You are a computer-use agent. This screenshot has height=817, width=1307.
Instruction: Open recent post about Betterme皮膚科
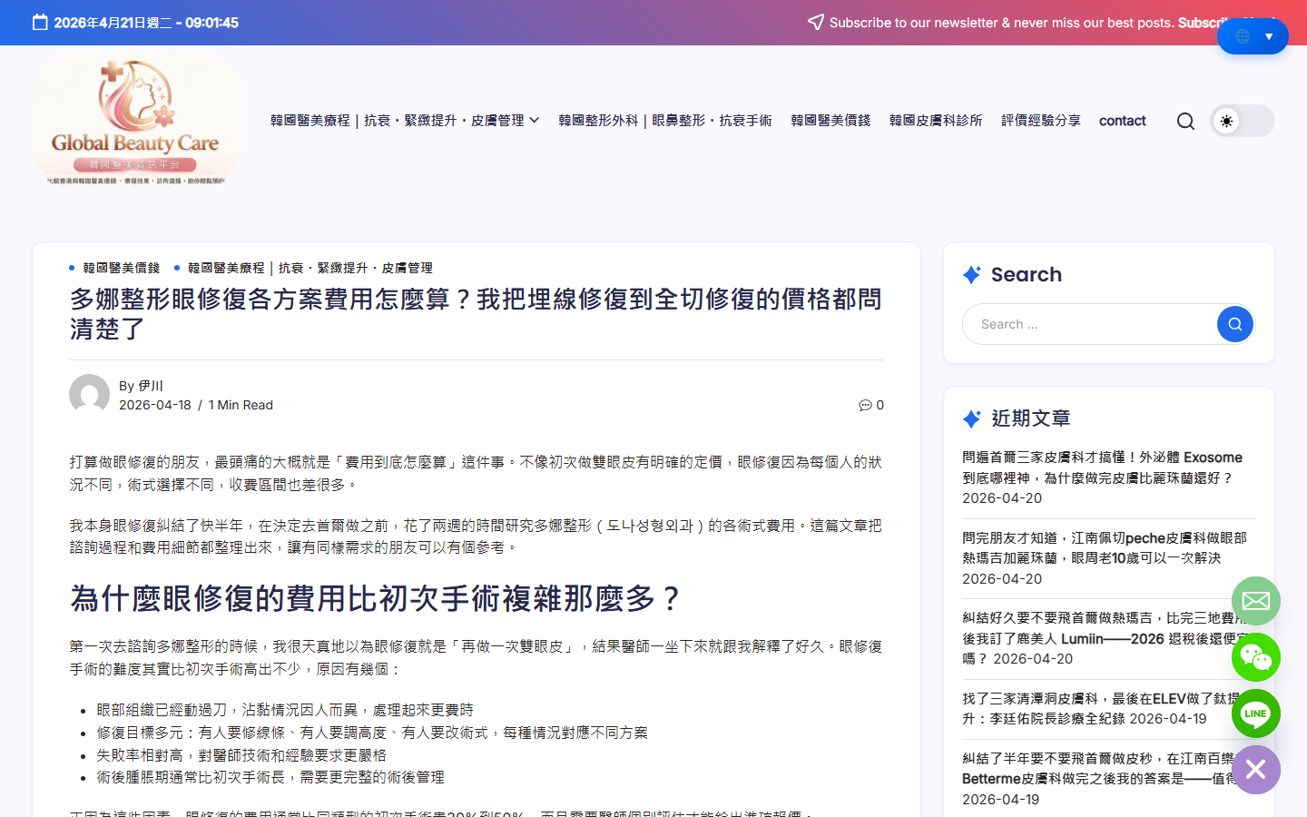coord(1102,768)
